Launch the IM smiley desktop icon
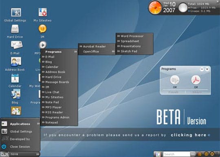Viewport: 220px width, 157px height. pos(42,29)
